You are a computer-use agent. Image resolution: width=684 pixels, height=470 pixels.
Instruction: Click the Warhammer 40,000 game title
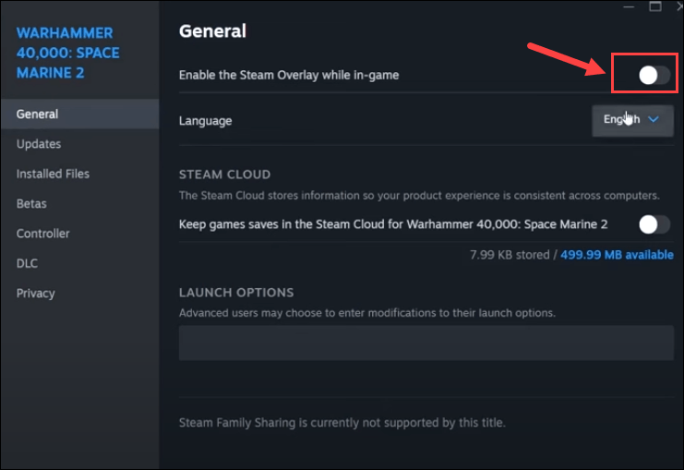click(67, 52)
